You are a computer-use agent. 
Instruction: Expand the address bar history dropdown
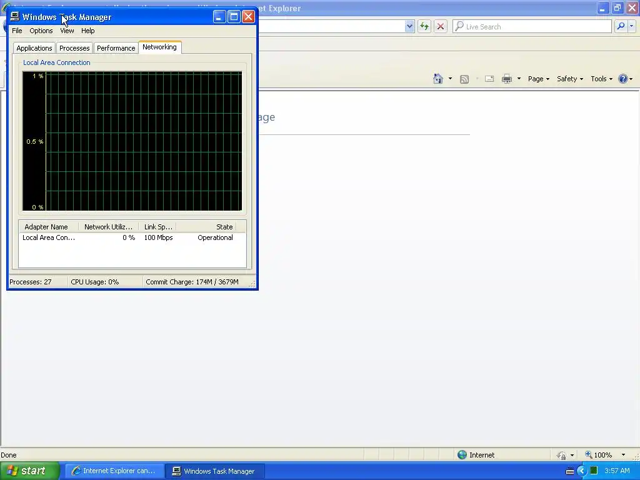[x=409, y=26]
